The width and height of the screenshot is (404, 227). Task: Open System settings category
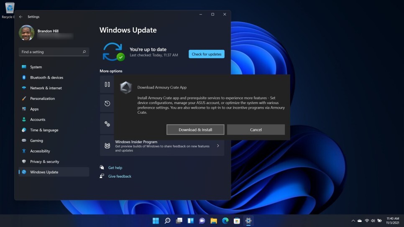pos(54,67)
